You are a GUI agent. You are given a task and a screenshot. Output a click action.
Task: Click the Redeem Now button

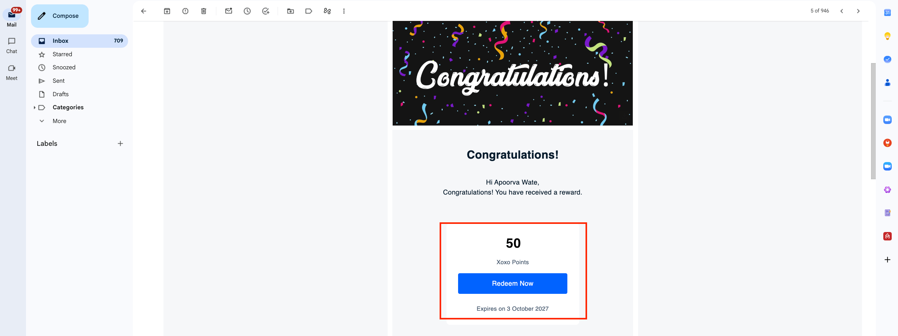(x=513, y=284)
